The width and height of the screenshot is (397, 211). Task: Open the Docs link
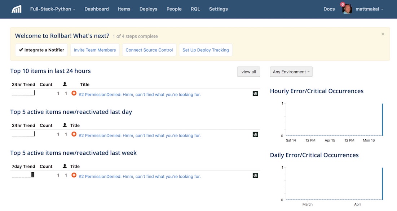[329, 9]
